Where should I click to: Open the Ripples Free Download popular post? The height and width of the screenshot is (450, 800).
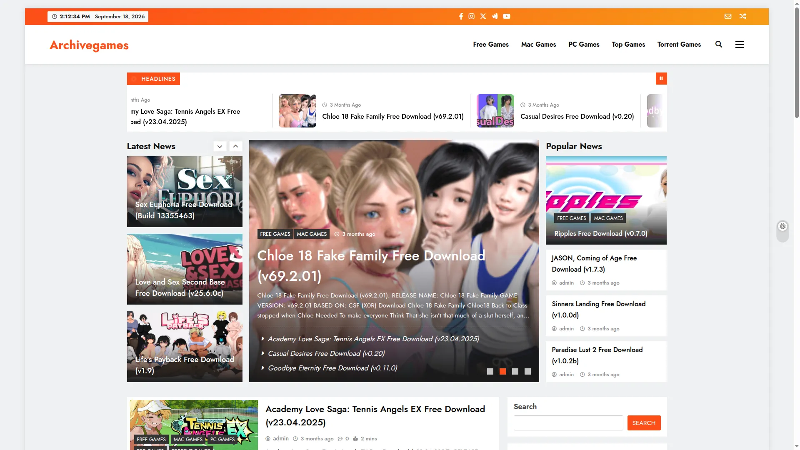[x=601, y=234]
